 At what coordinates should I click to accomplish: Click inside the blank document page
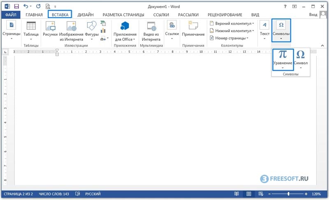click(165, 120)
